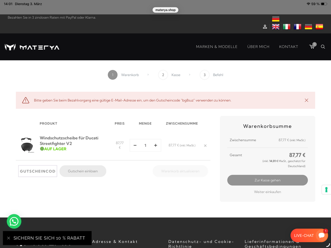Open Kontakt menu item
The image size is (331, 248).
[x=288, y=47]
